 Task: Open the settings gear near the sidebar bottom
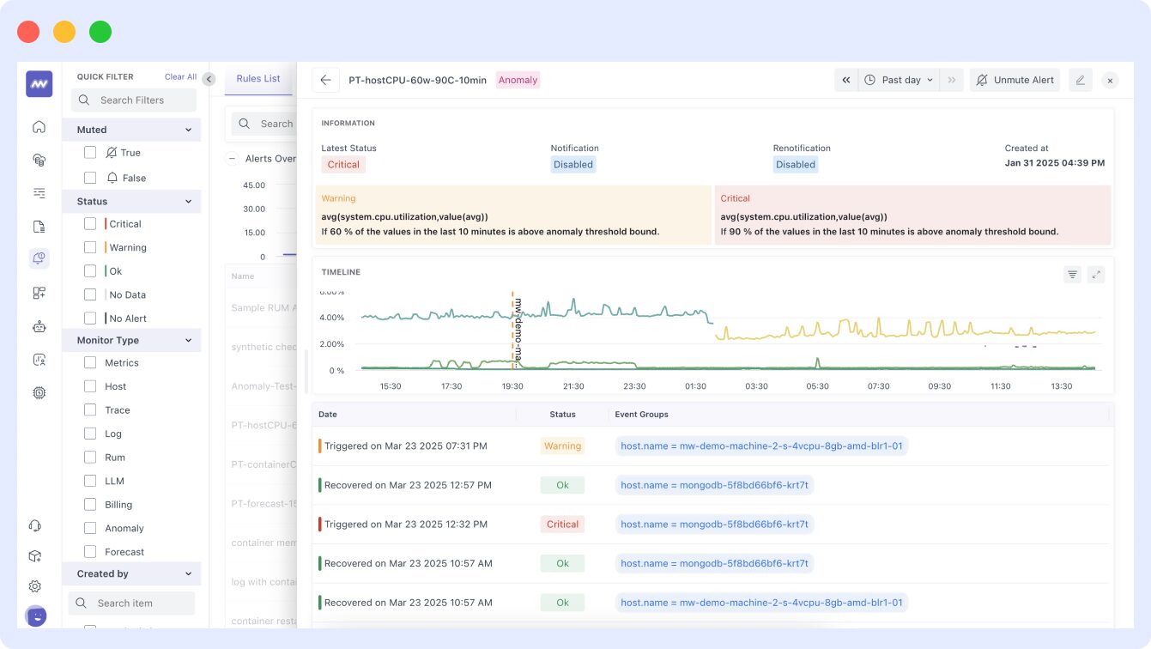34,586
